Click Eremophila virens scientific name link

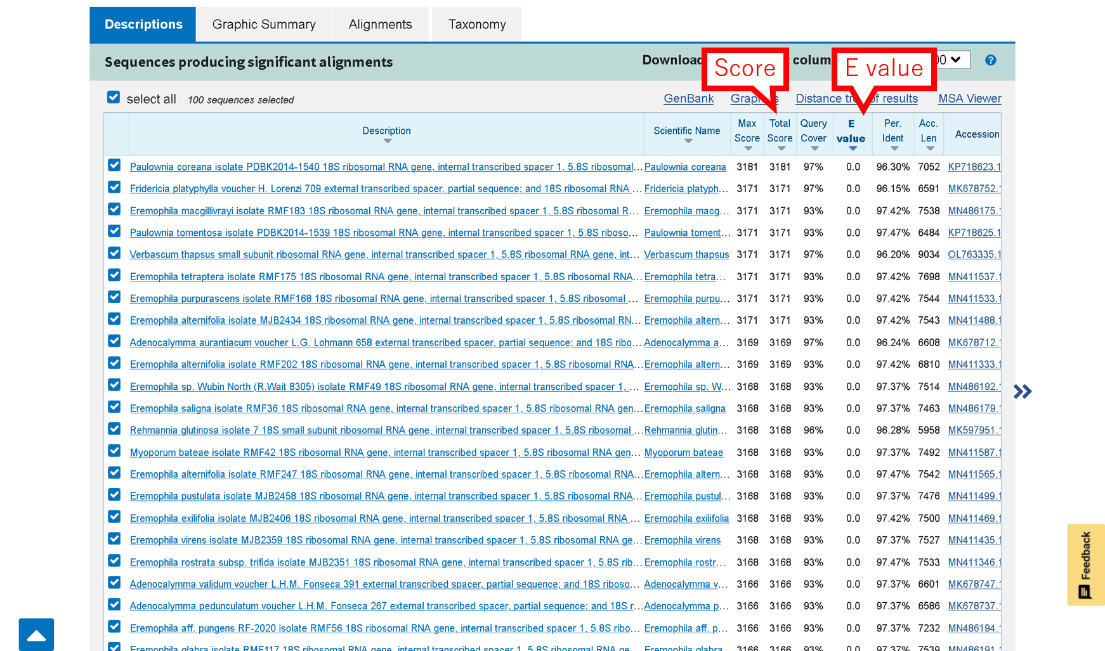(683, 540)
